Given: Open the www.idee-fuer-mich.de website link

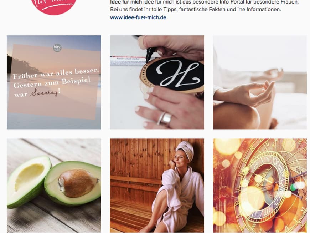Looking at the screenshot, I should tap(138, 17).
